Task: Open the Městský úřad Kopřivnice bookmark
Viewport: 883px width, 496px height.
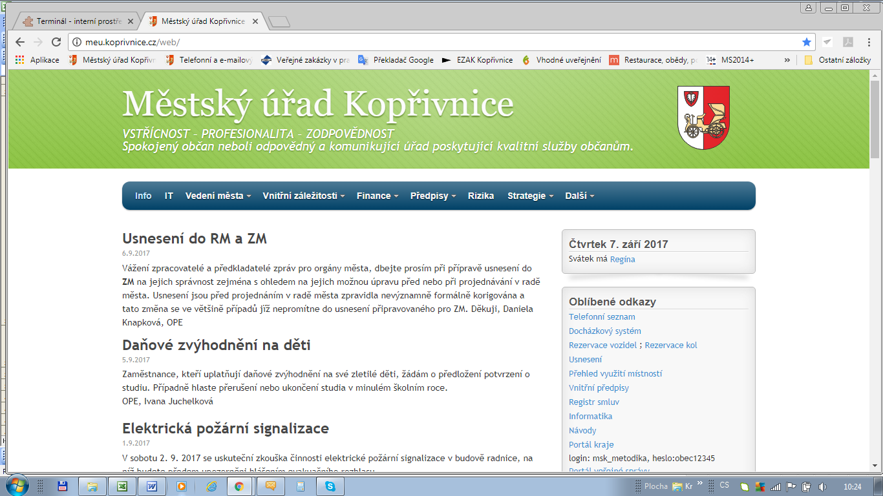Action: (112, 60)
